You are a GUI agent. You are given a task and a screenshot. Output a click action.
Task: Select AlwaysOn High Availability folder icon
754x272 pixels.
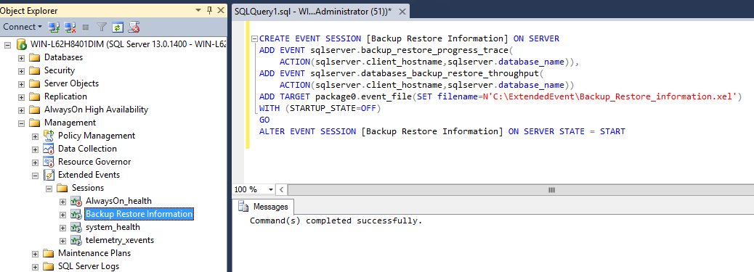pyautogui.click(x=34, y=110)
